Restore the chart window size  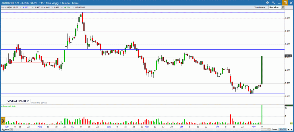[x=285, y=3]
